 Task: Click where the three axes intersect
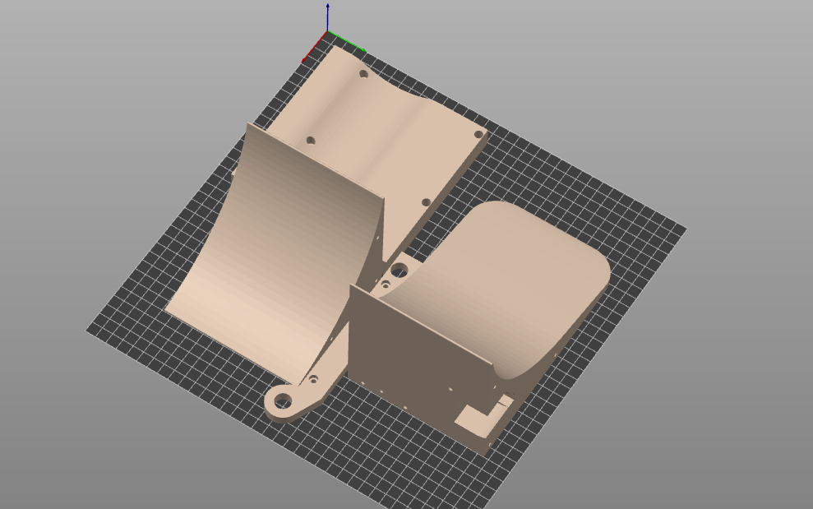click(328, 31)
